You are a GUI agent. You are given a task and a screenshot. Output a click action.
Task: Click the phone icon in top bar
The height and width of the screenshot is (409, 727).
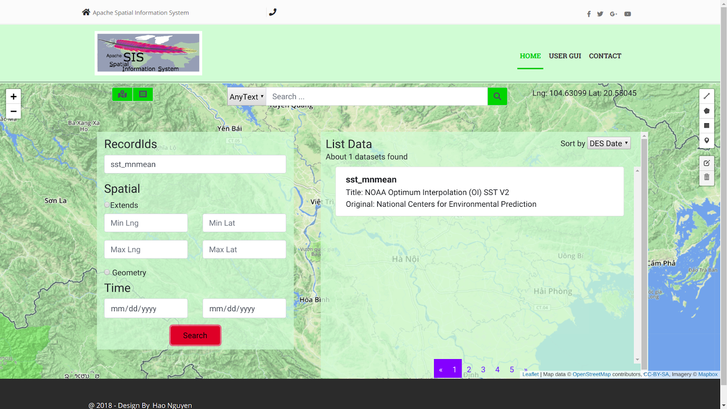(273, 12)
